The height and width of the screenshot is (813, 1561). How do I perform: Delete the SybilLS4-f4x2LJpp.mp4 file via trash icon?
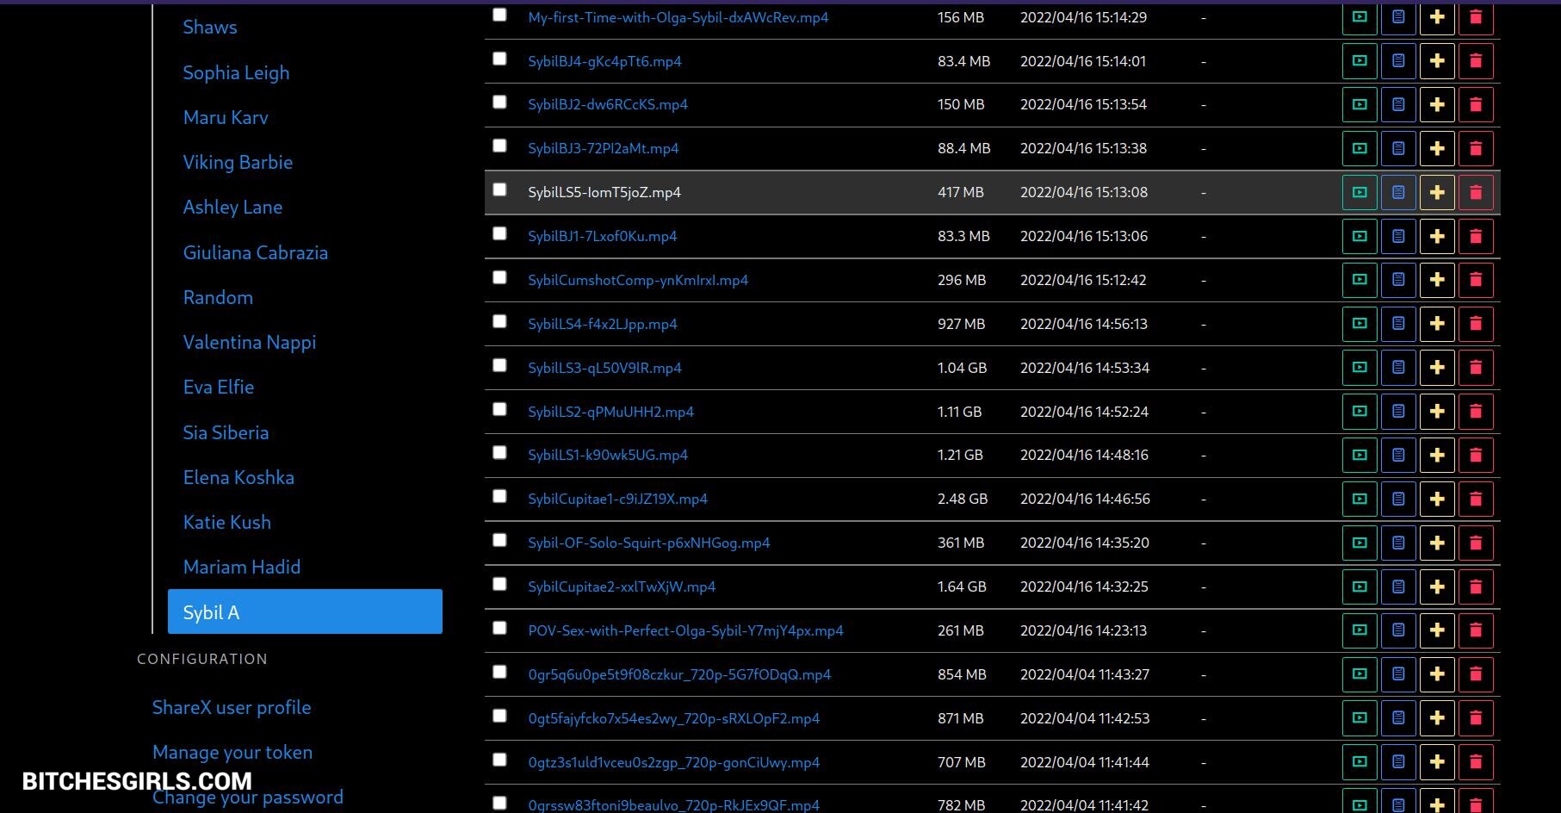pyautogui.click(x=1476, y=324)
